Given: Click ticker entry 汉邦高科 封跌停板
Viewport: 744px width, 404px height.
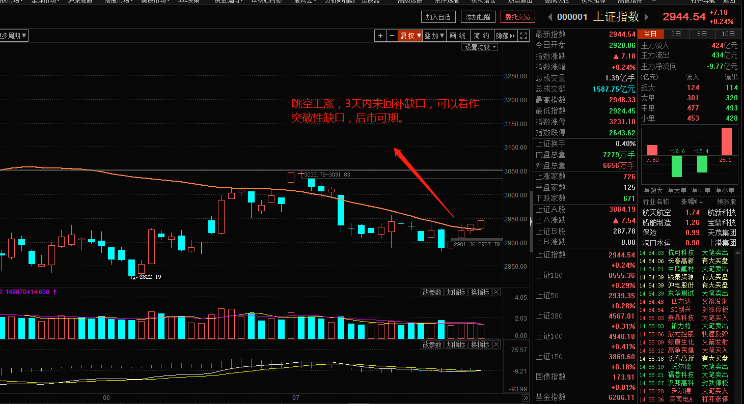Looking at the screenshot, I should 684,383.
